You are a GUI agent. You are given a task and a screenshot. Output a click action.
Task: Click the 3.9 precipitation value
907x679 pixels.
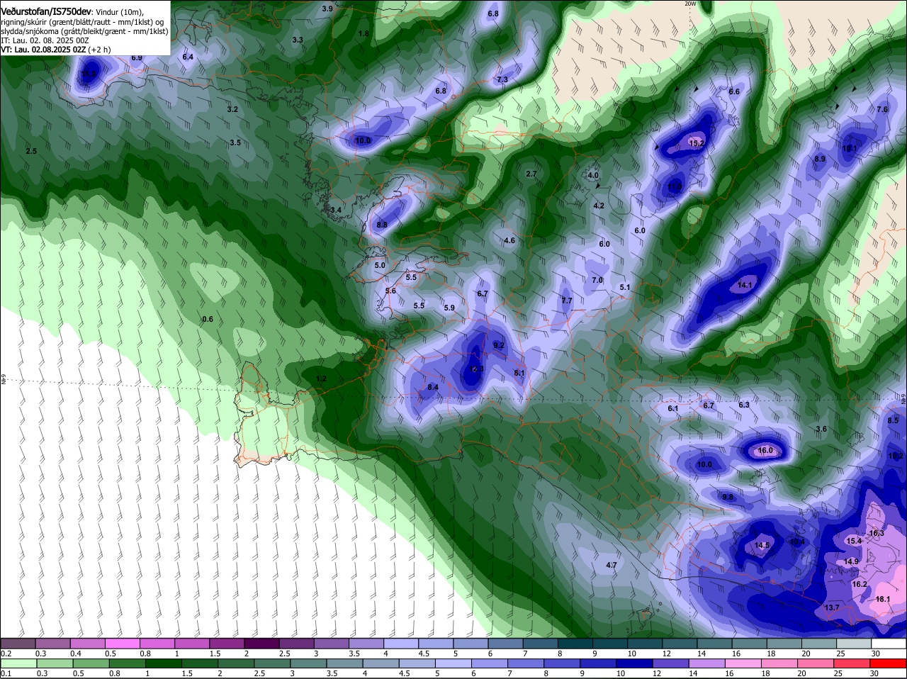pyautogui.click(x=327, y=9)
